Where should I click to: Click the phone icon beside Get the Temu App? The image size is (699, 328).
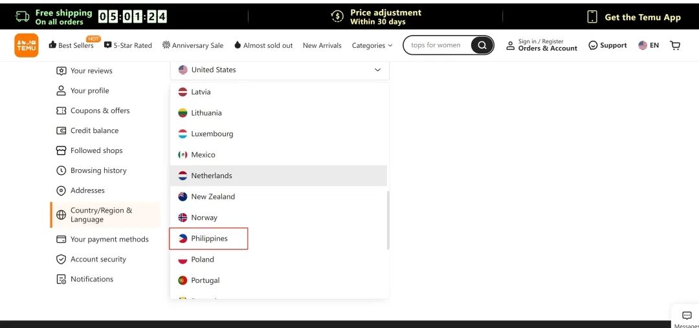click(592, 17)
